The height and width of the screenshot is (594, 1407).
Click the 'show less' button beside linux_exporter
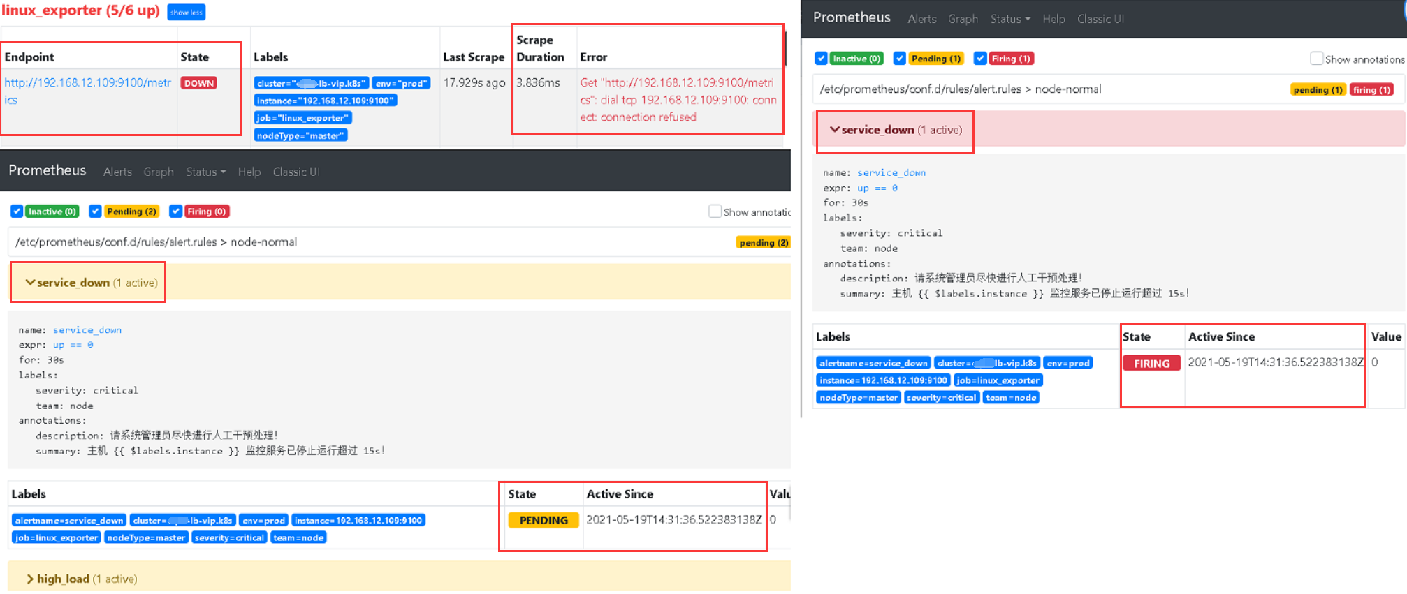coord(186,13)
